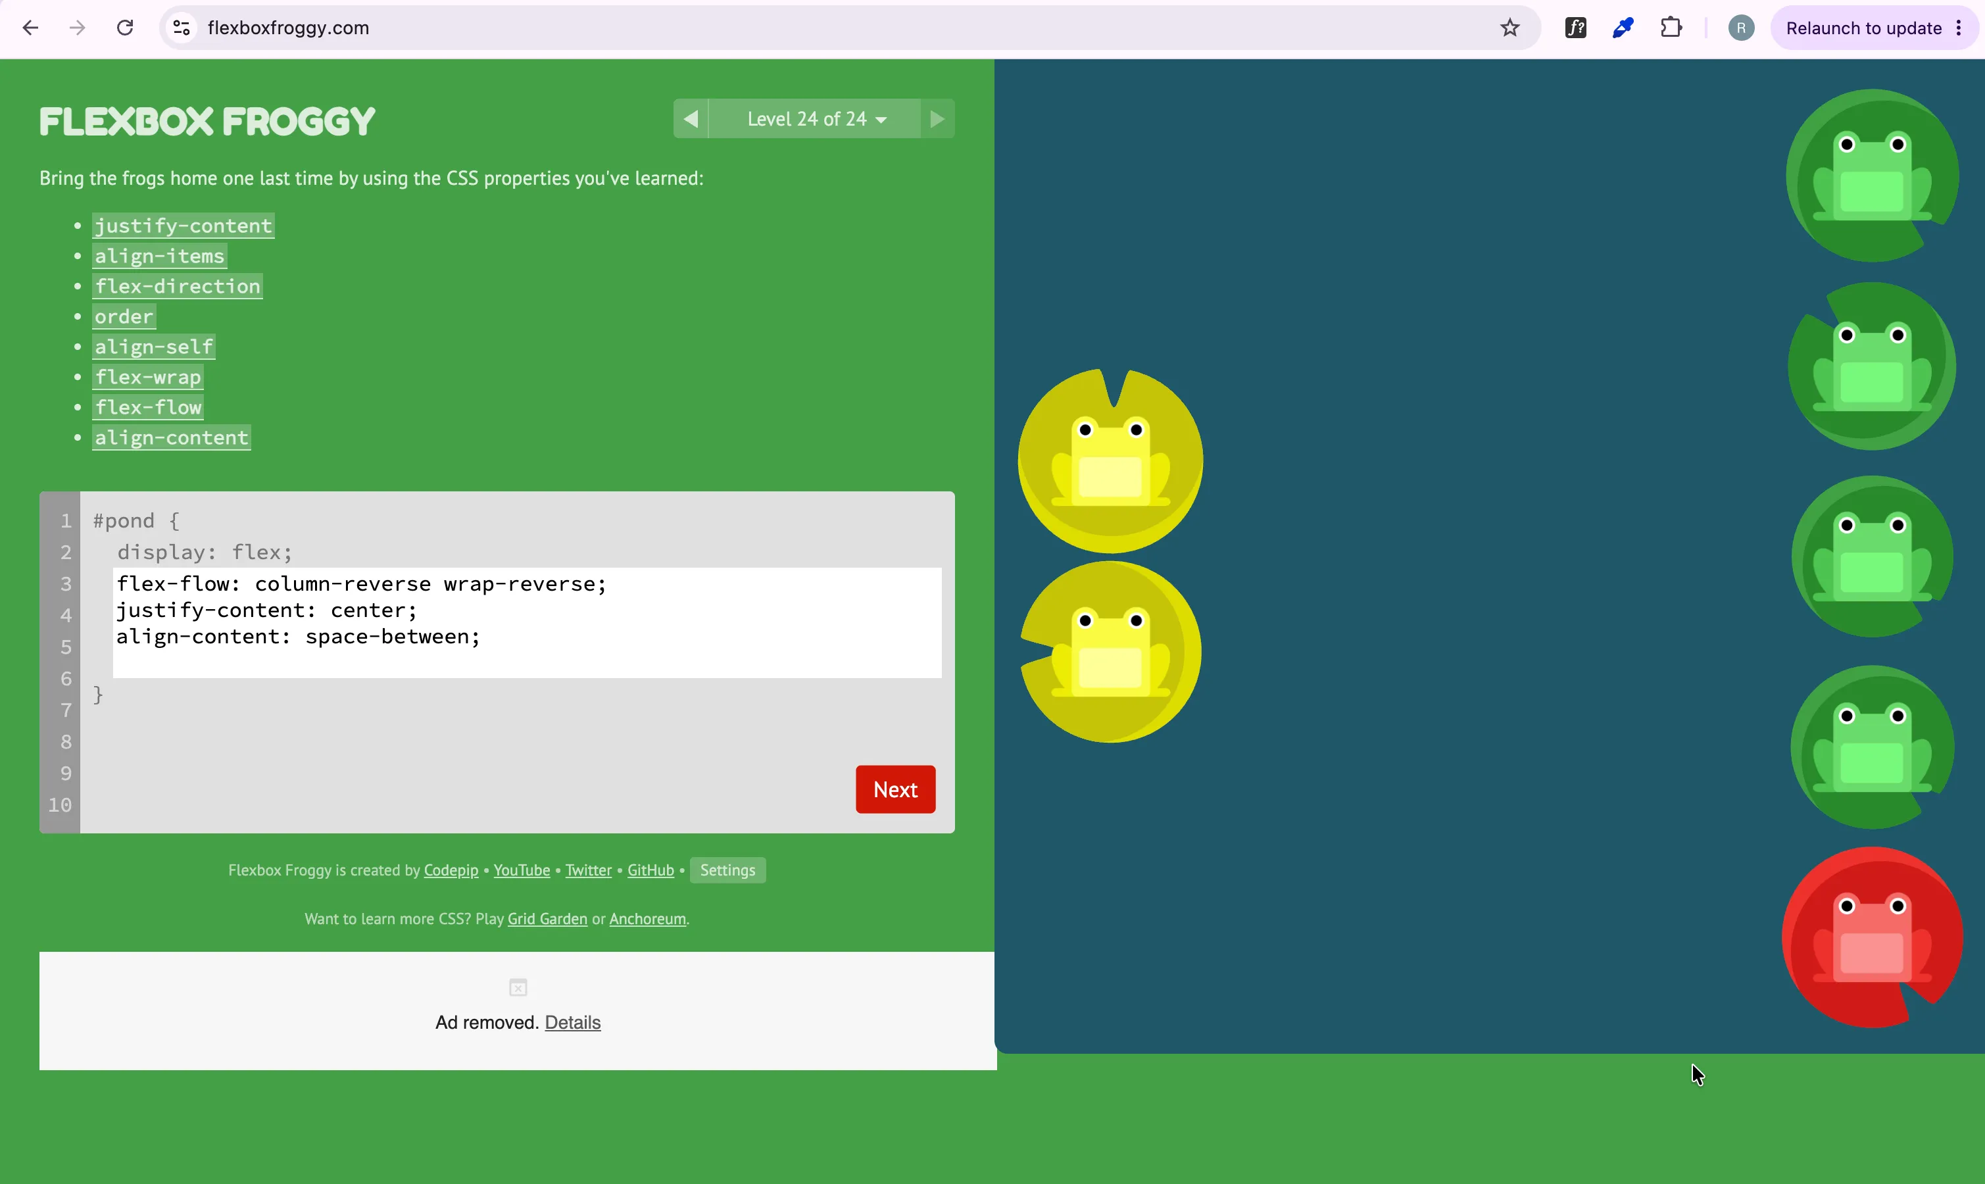Screen dimensions: 1985x1184
Task: Open the blue eyedropper extension
Action: (x=1623, y=28)
